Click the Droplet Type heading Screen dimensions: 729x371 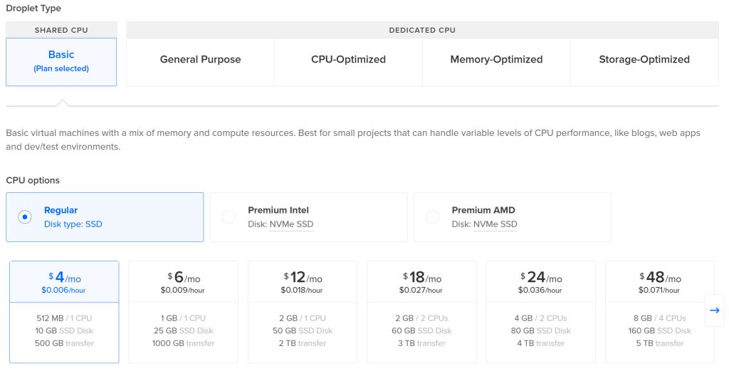click(33, 9)
